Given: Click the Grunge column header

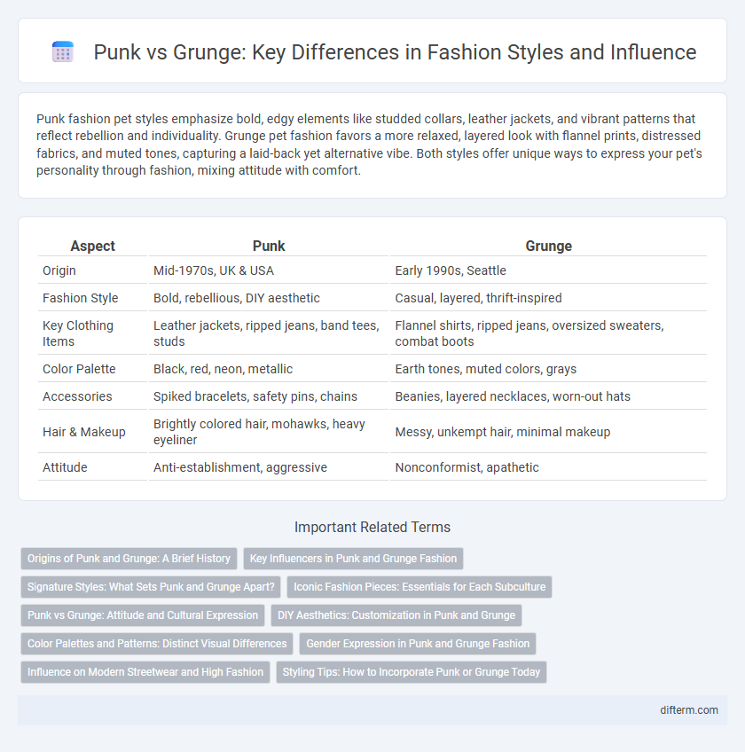Looking at the screenshot, I should pyautogui.click(x=548, y=246).
